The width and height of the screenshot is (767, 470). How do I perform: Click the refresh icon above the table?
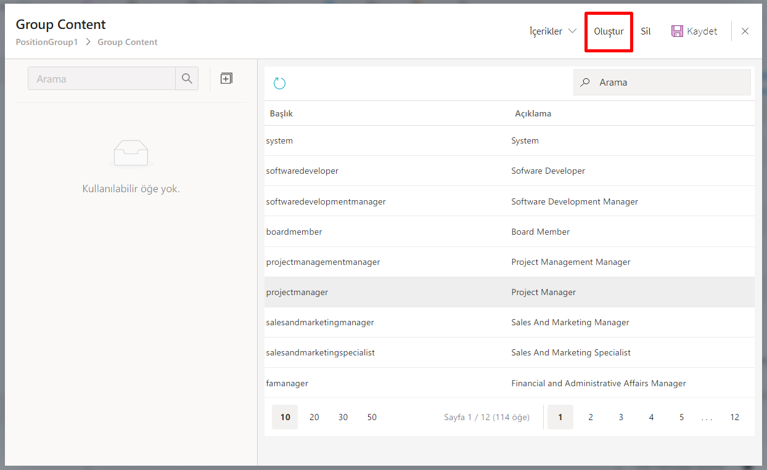point(279,83)
